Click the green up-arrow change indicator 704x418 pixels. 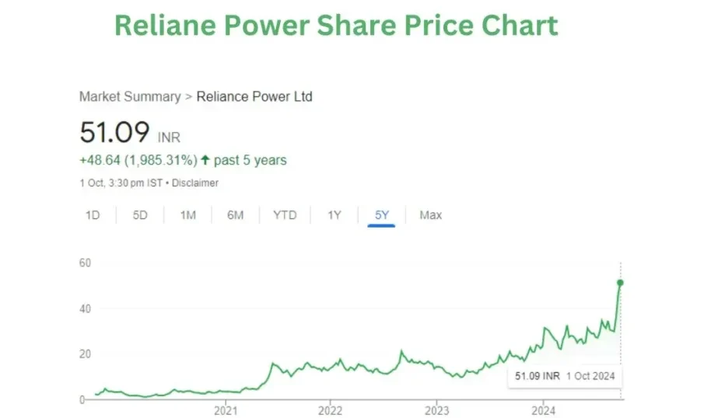pos(205,161)
